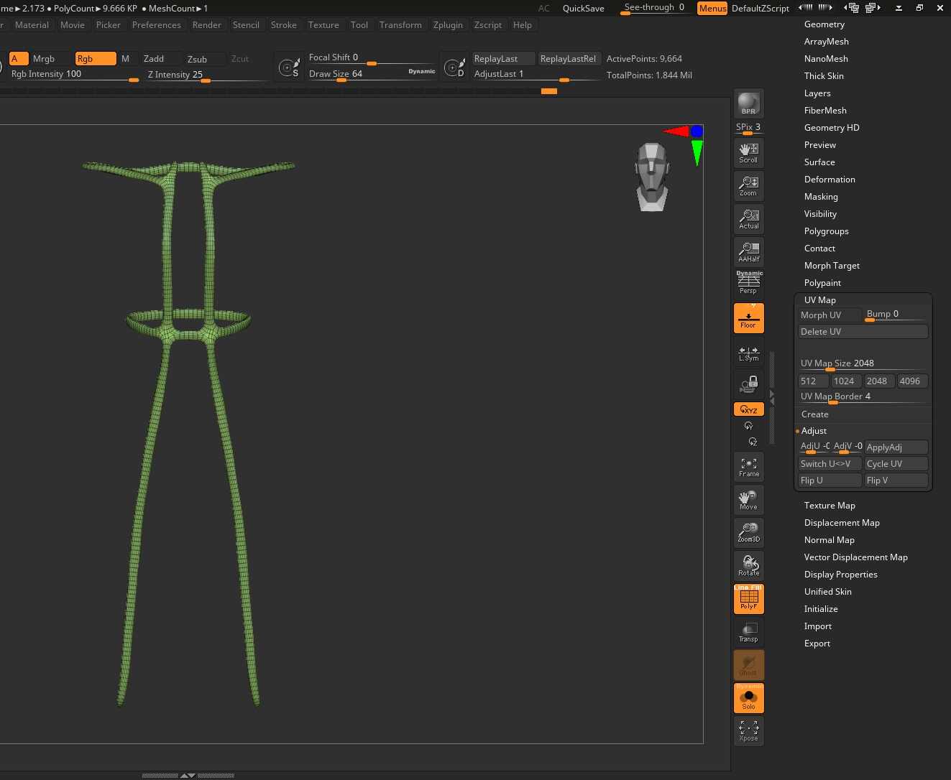The height and width of the screenshot is (780, 951).
Task: Expand the Displacement Map subpalette
Action: [x=842, y=523]
